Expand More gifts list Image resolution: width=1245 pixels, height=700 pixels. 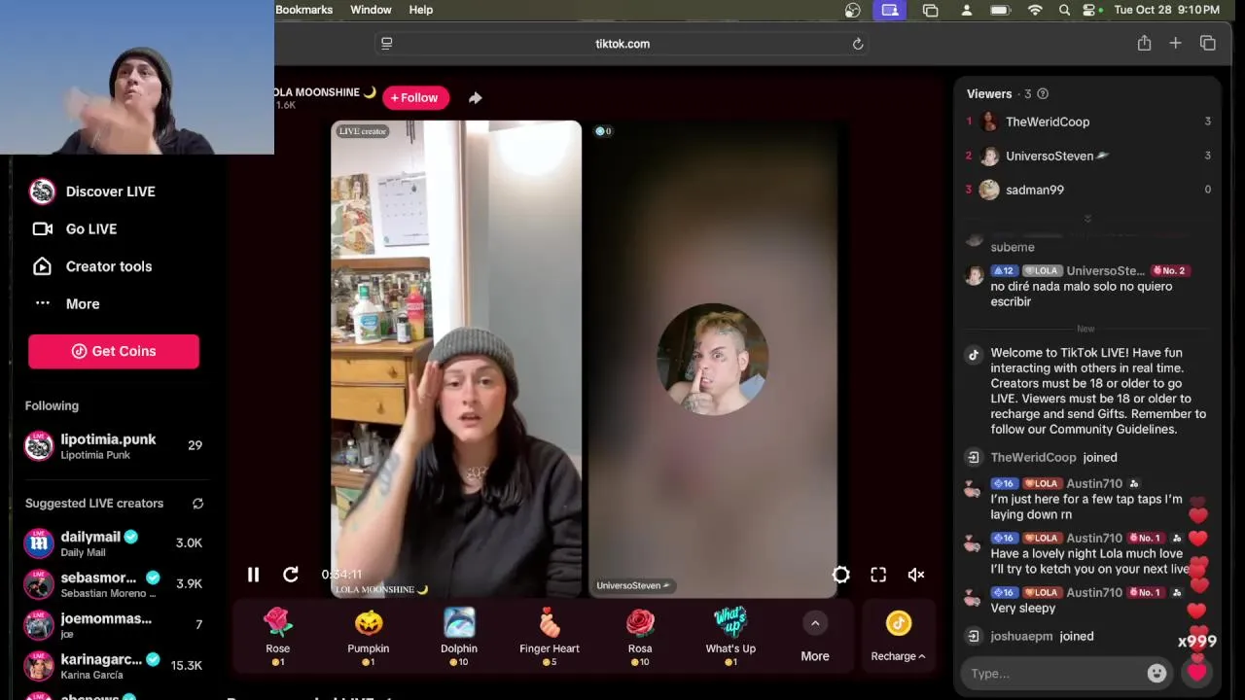point(815,637)
